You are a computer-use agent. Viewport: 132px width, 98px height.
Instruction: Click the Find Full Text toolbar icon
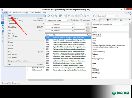pos(56,16)
